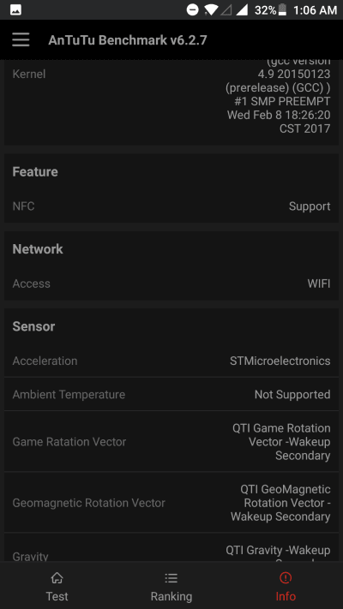Tap the Network Access WIFI row
The height and width of the screenshot is (609, 343).
171,284
